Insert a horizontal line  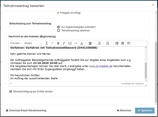75,43
